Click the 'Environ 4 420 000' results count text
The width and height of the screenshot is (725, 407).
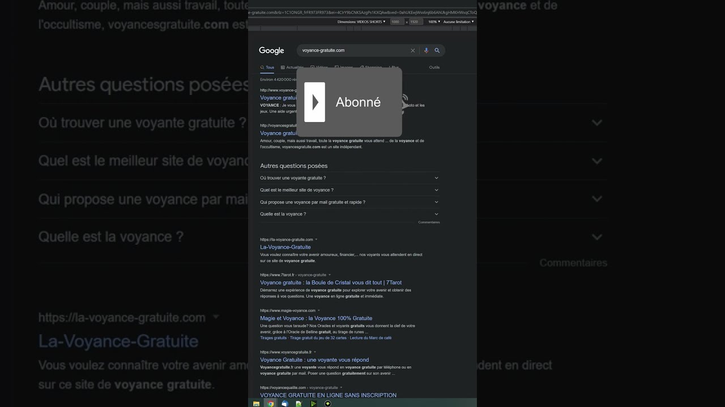278,80
